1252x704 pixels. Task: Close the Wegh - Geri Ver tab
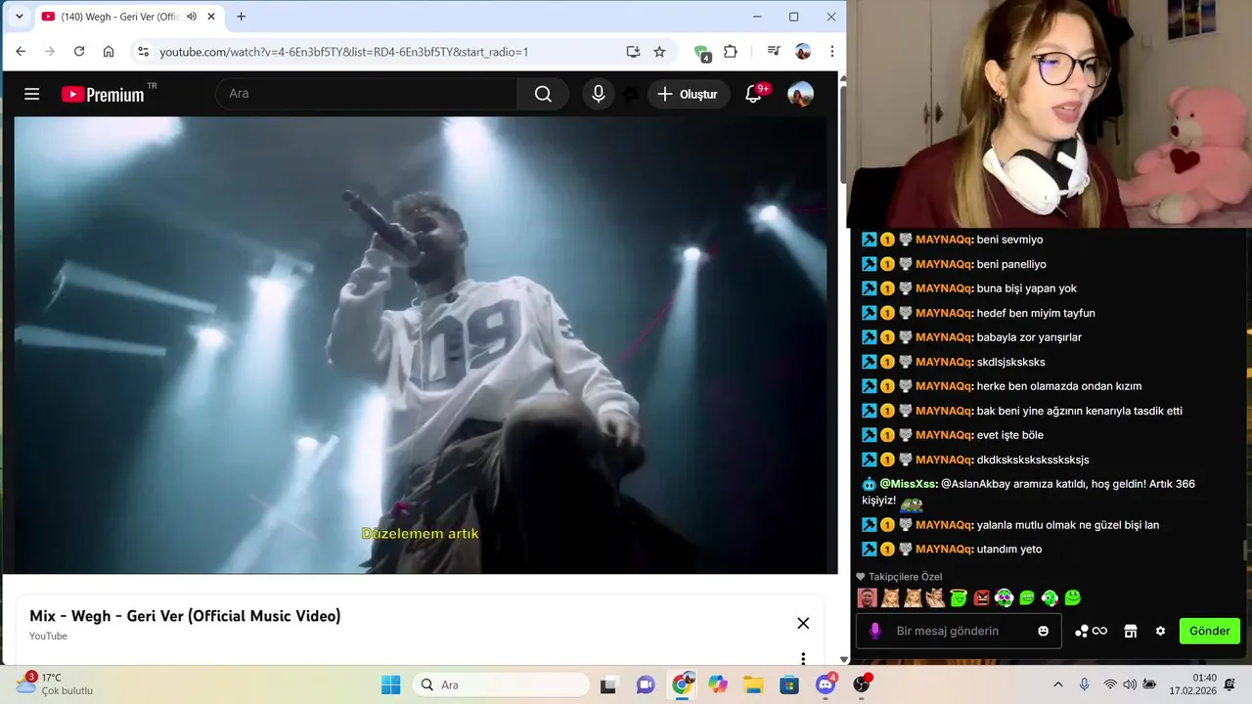click(211, 17)
